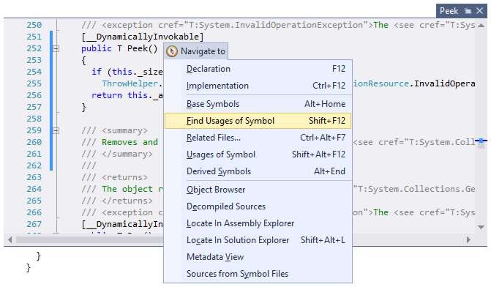Collapse the summary comment block at line 259
Screen dimensions: 491x287
(x=56, y=130)
